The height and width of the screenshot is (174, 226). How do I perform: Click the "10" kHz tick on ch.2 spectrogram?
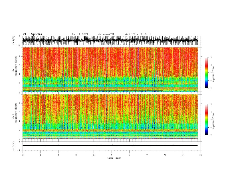click(19, 94)
